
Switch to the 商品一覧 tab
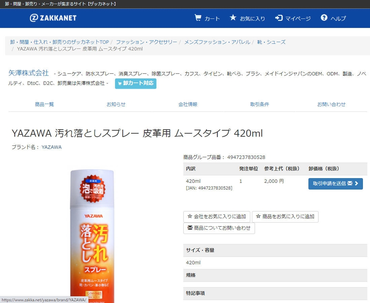[44, 104]
